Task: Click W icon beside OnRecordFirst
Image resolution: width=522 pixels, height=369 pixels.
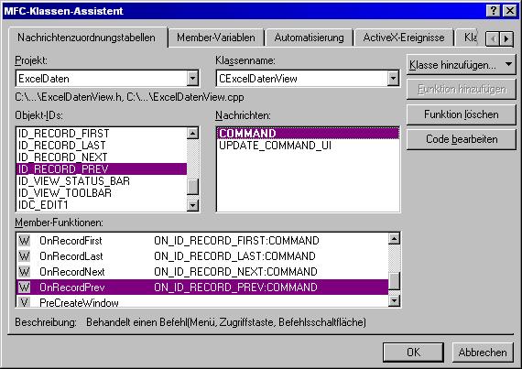Action: click(x=25, y=241)
